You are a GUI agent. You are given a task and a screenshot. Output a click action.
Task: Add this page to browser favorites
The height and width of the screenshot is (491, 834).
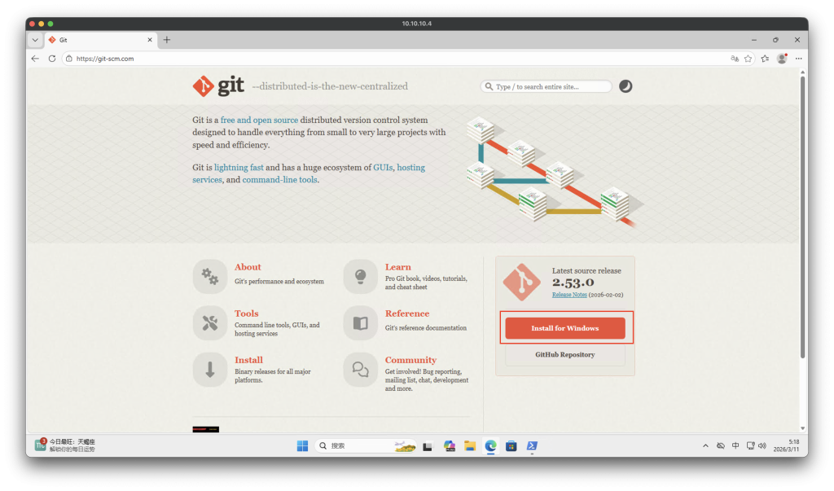click(748, 59)
